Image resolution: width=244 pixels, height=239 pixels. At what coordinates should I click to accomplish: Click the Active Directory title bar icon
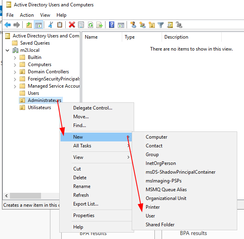(x=9, y=5)
